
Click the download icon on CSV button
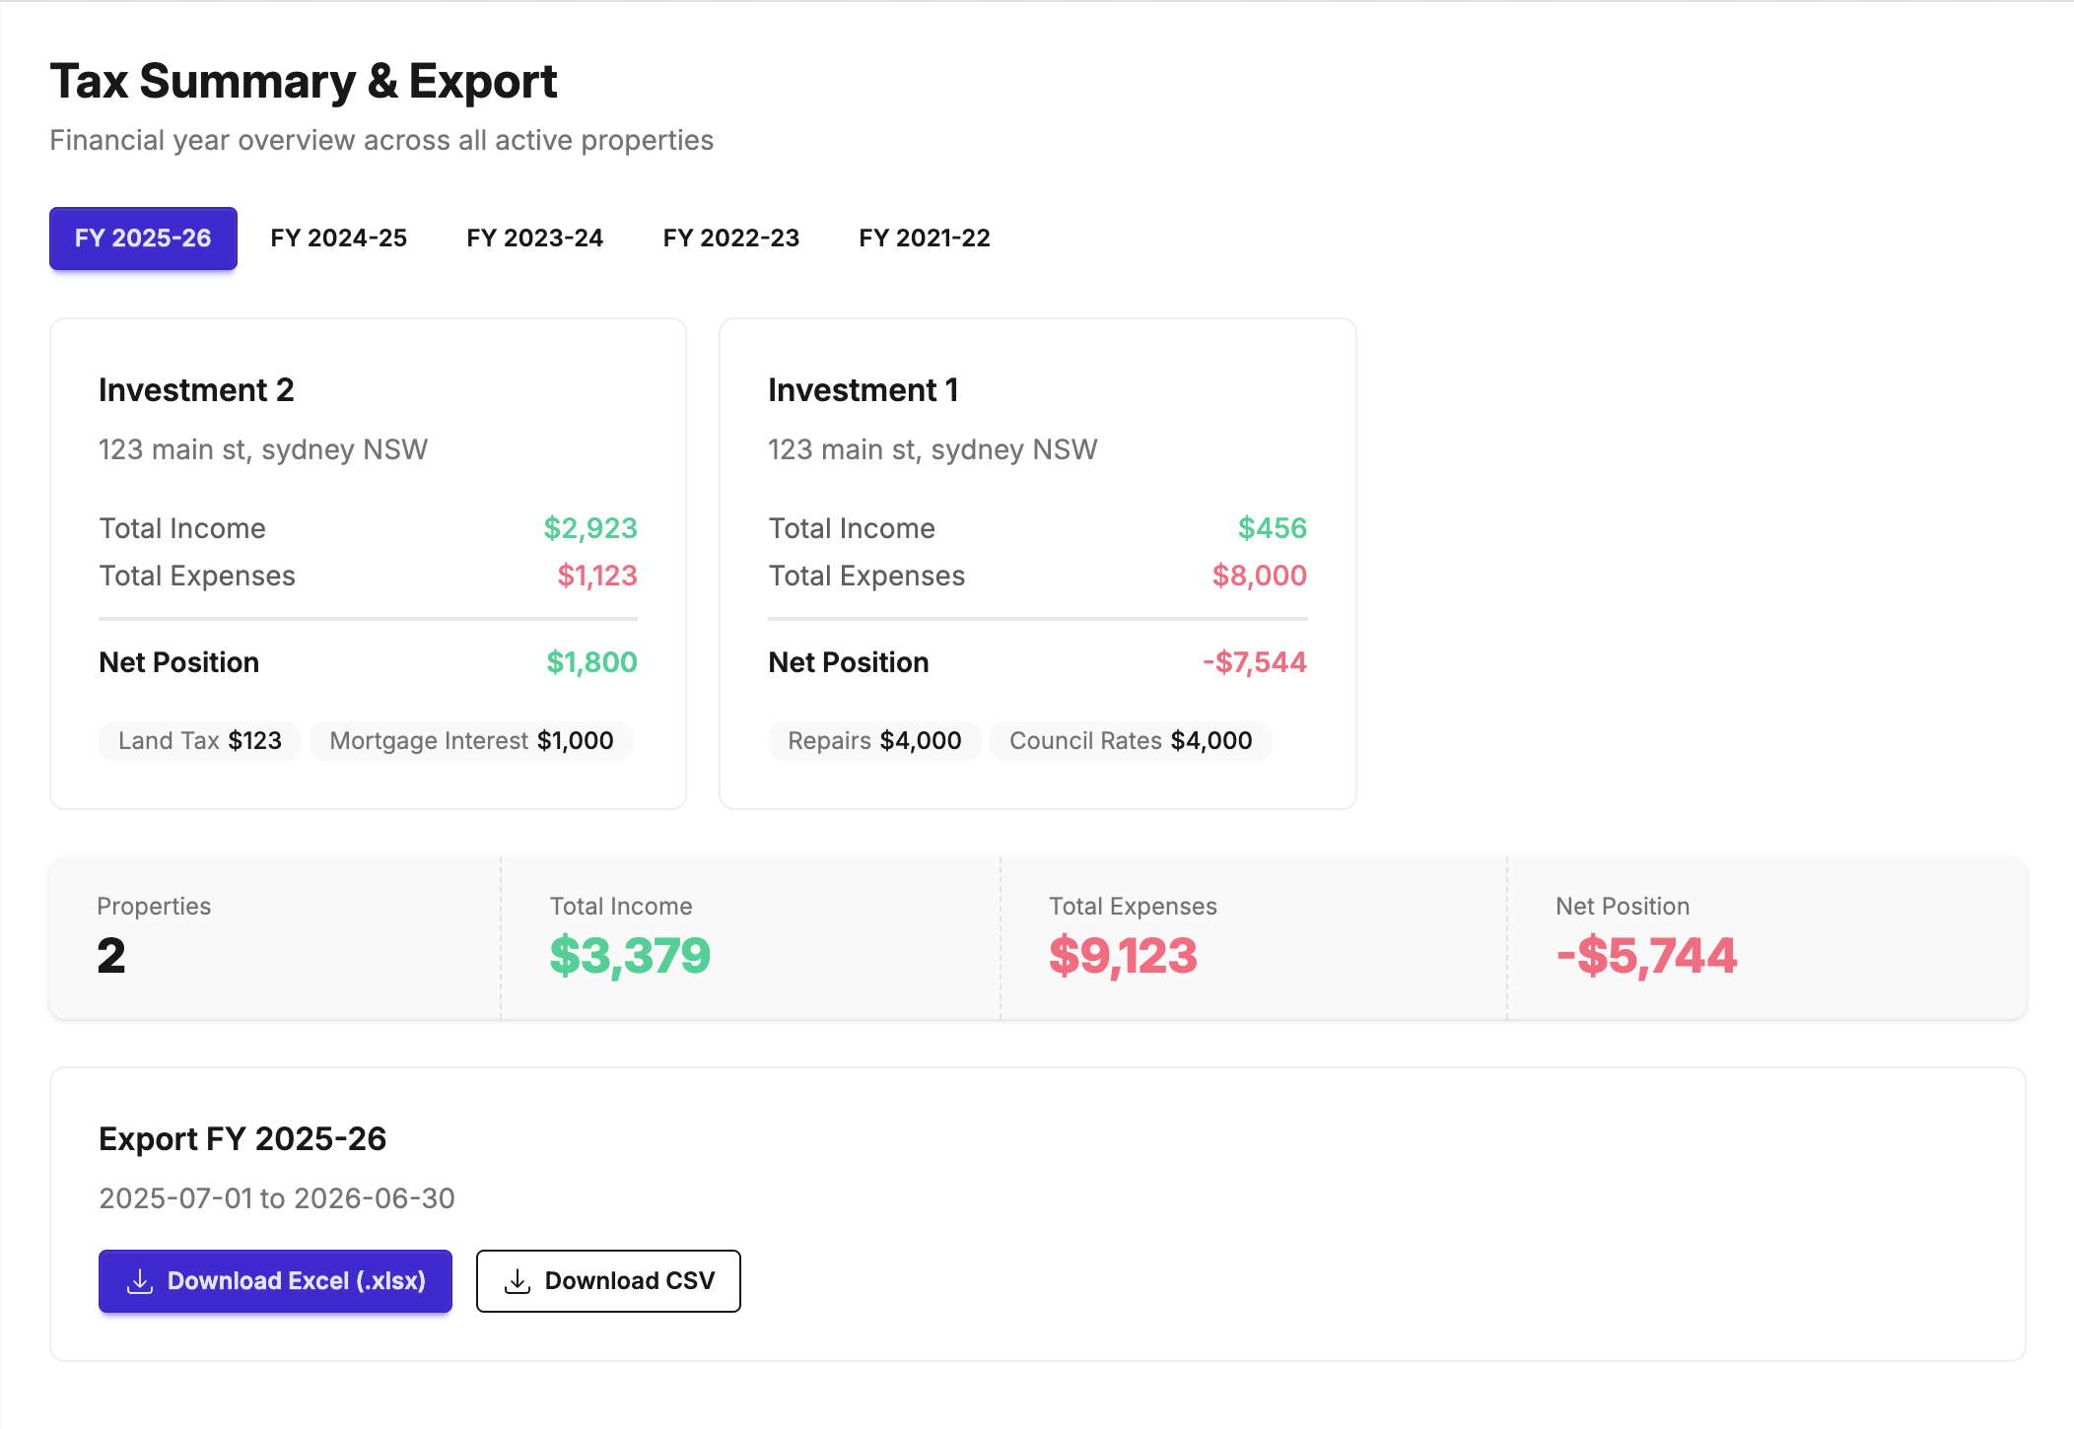pyautogui.click(x=517, y=1280)
